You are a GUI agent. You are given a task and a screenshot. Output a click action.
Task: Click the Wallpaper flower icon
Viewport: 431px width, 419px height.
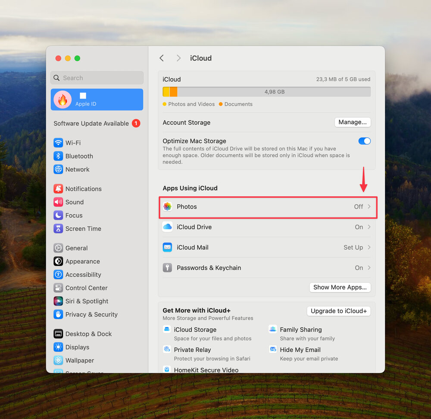[x=58, y=360]
